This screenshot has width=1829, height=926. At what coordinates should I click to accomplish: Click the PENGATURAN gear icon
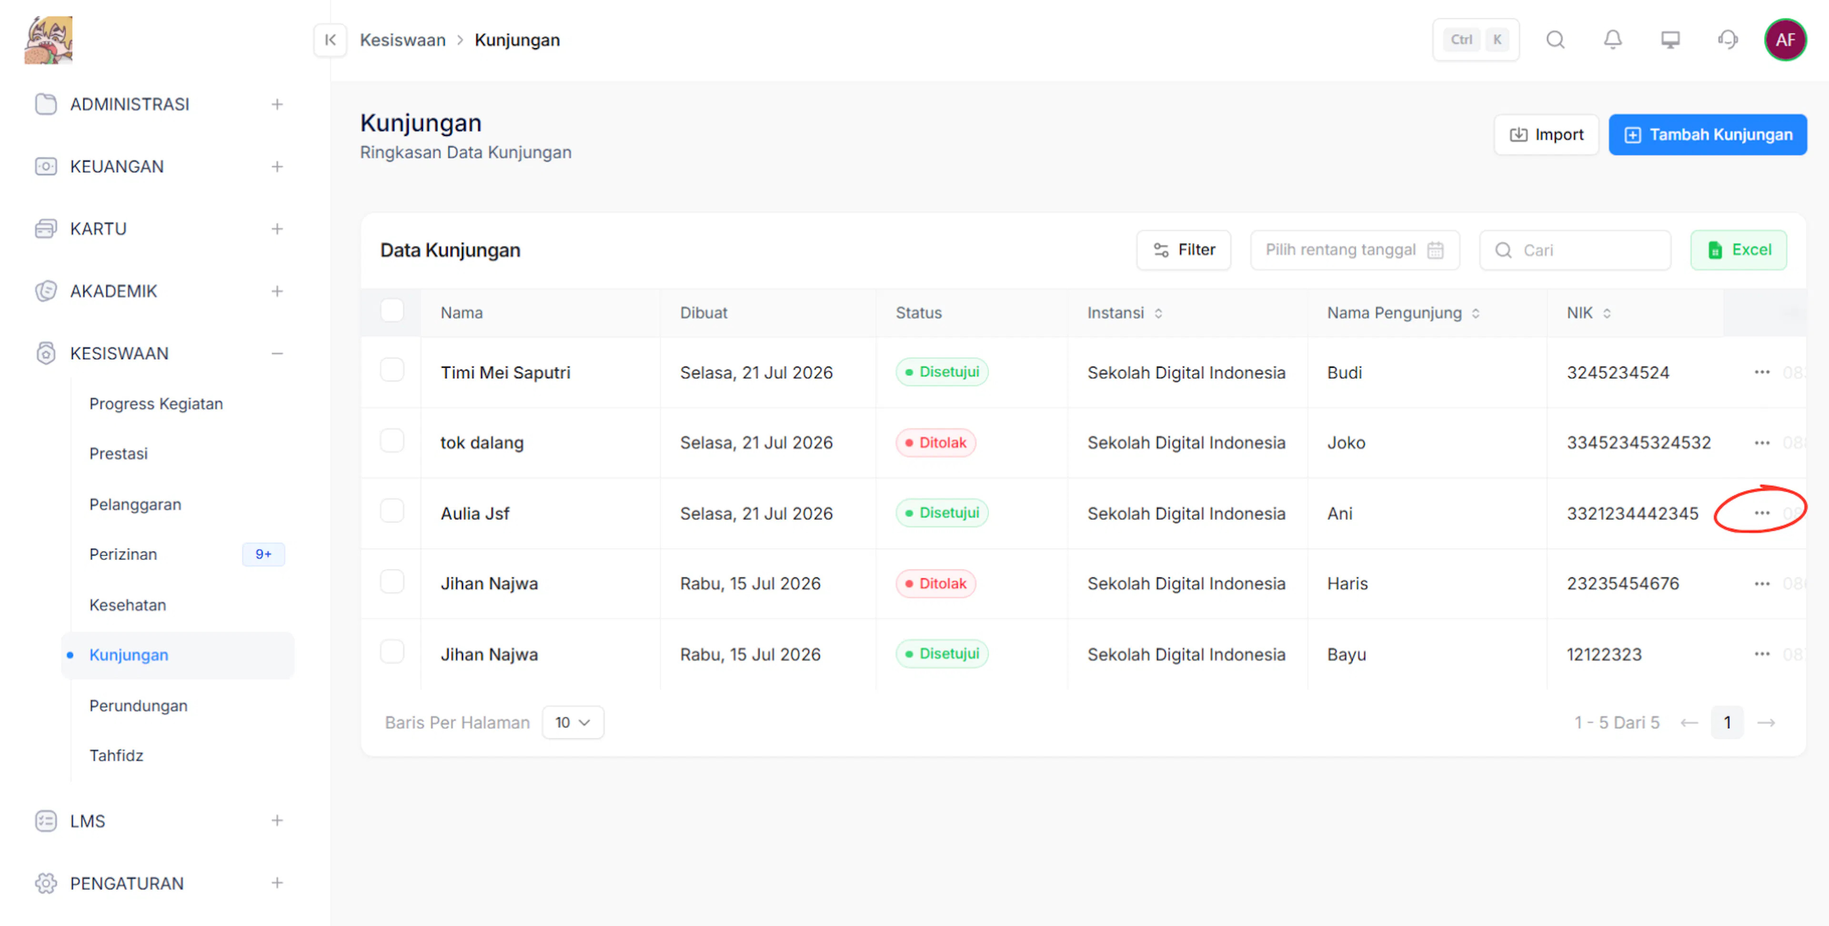(45, 884)
